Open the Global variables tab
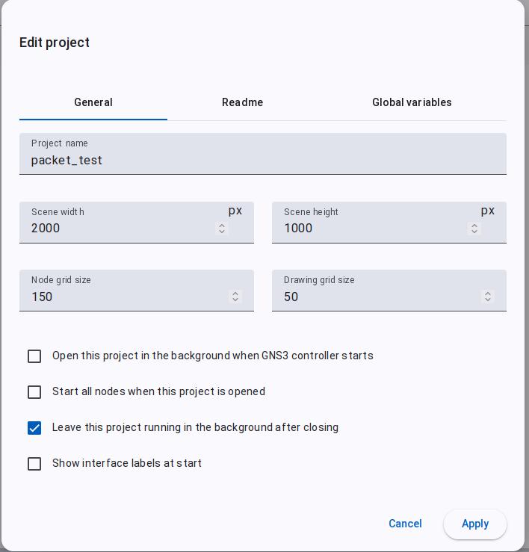The width and height of the screenshot is (529, 552). click(412, 102)
